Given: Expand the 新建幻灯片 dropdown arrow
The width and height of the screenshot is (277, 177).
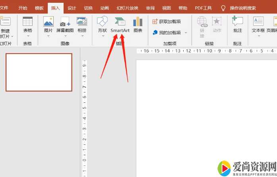Looking at the screenshot, I should tap(12, 37).
